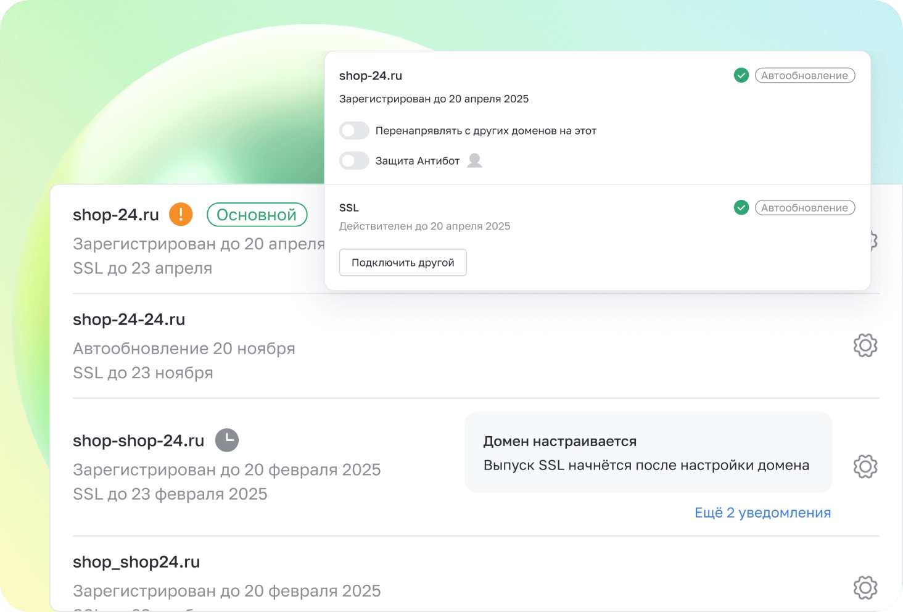
Task: Click the user icon beside Защита Антибот
Action: (x=474, y=161)
